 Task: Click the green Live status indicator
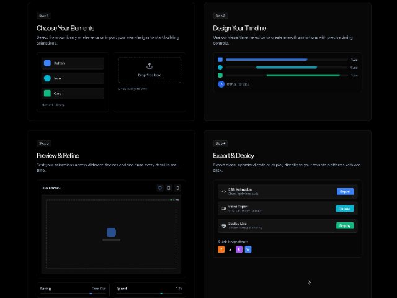click(174, 200)
